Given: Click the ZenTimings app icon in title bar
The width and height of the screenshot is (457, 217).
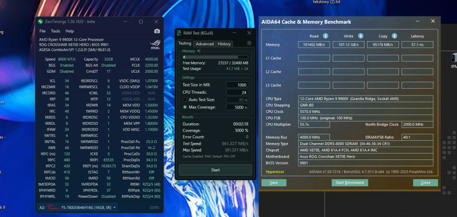Looking at the screenshot, I should tap(41, 21).
